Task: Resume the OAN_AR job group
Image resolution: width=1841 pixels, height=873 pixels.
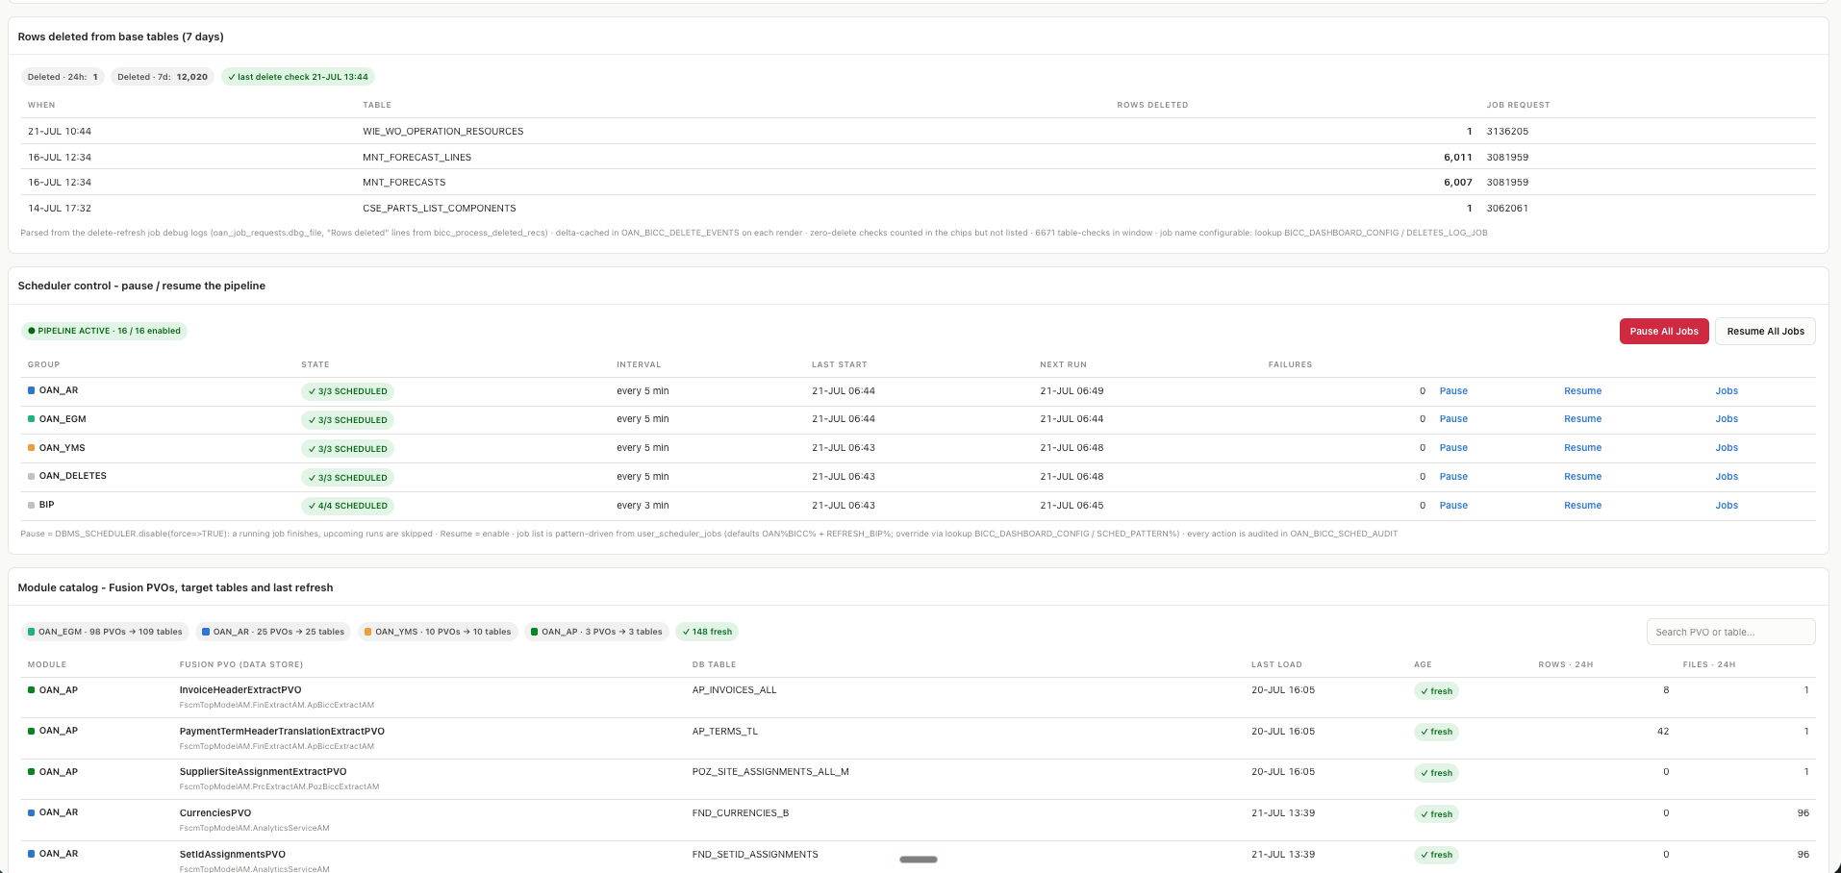Action: click(x=1582, y=391)
